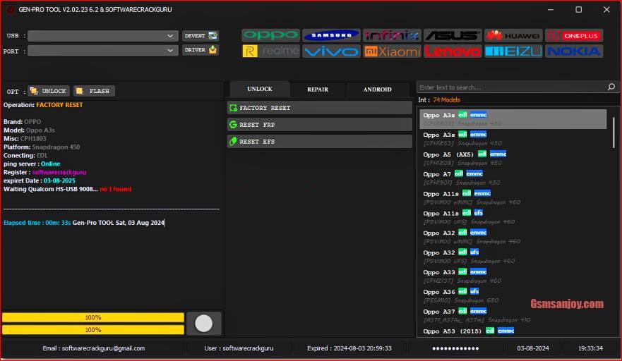Click the search magnifier icon

coord(611,87)
